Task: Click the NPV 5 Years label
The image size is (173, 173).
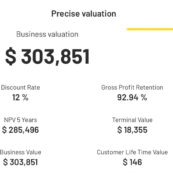Action: 20,120
